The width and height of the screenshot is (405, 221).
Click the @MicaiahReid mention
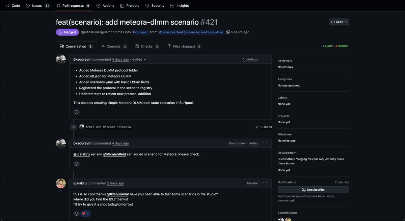[x=114, y=154]
